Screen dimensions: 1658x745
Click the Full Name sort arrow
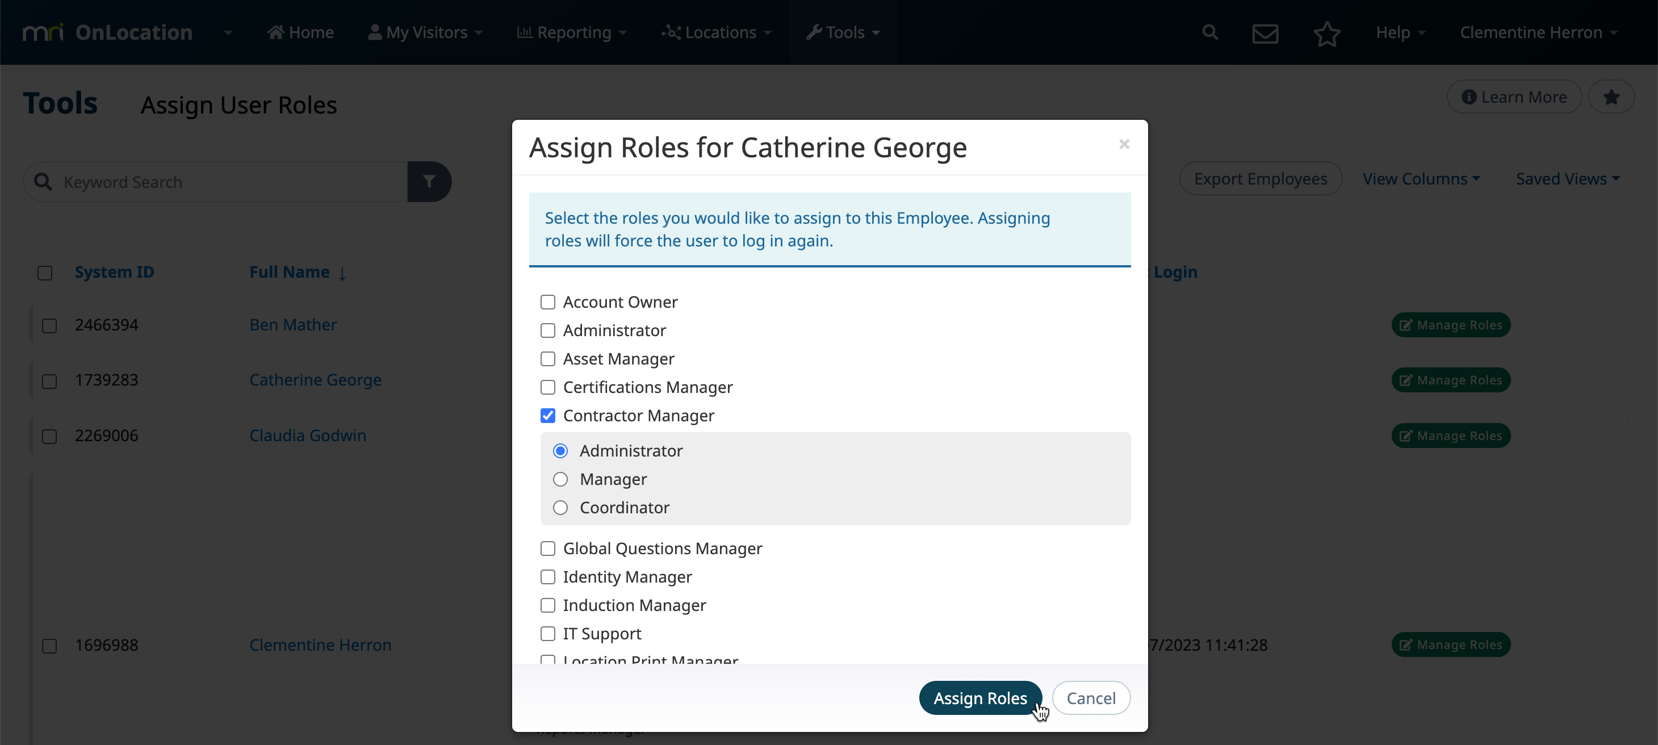(342, 273)
